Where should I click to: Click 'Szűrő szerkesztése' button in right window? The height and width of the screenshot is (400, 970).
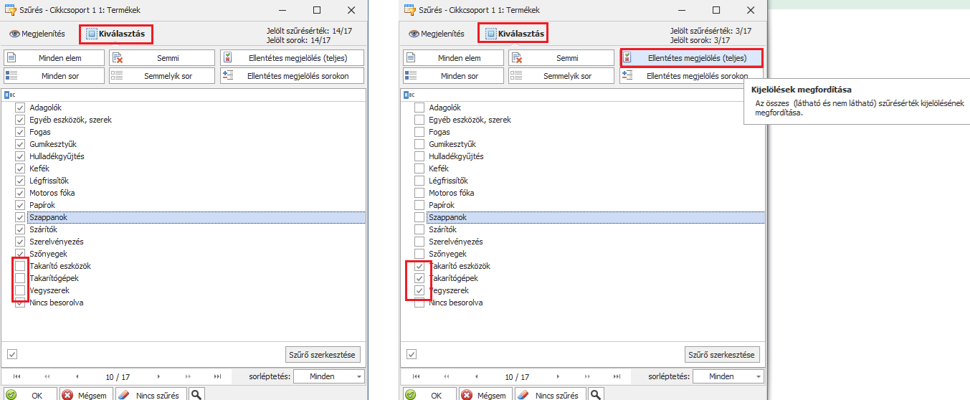tap(722, 355)
